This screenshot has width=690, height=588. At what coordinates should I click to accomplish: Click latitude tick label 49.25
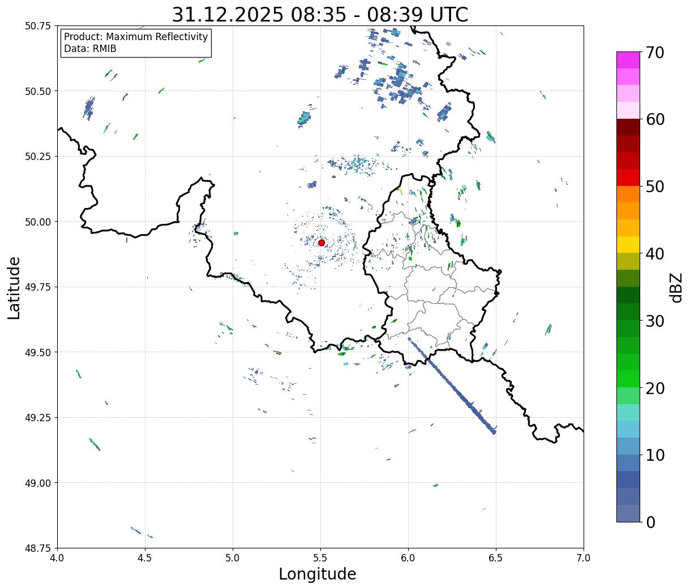[37, 418]
